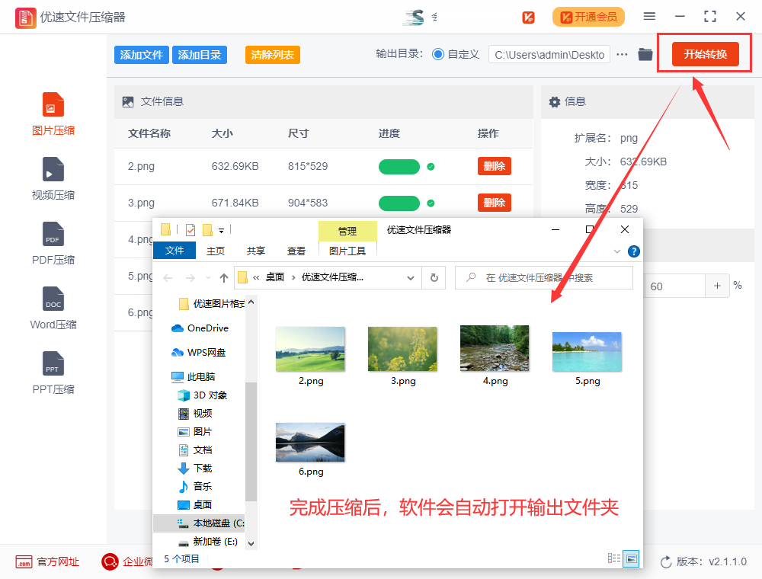Click the 2.png progress bar
The image size is (762, 579).
[x=399, y=167]
